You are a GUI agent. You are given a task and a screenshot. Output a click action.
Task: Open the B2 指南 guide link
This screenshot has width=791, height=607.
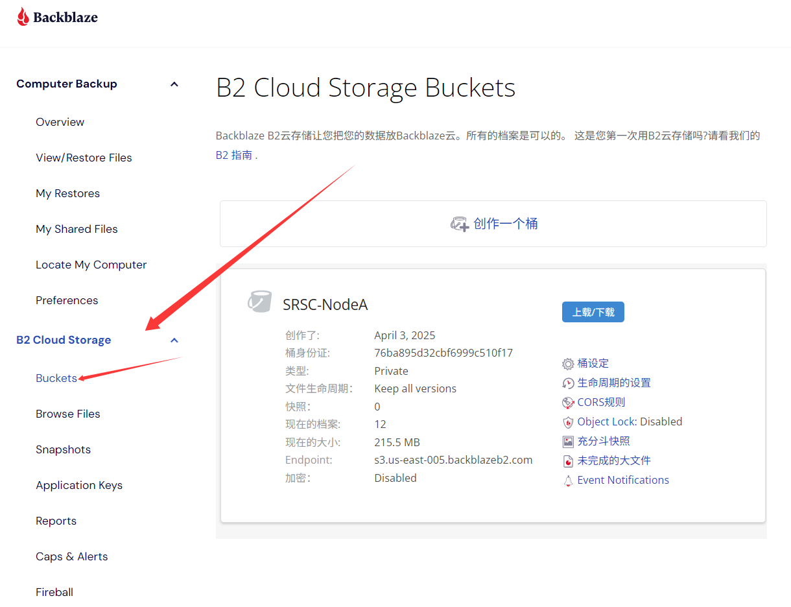[x=234, y=156]
